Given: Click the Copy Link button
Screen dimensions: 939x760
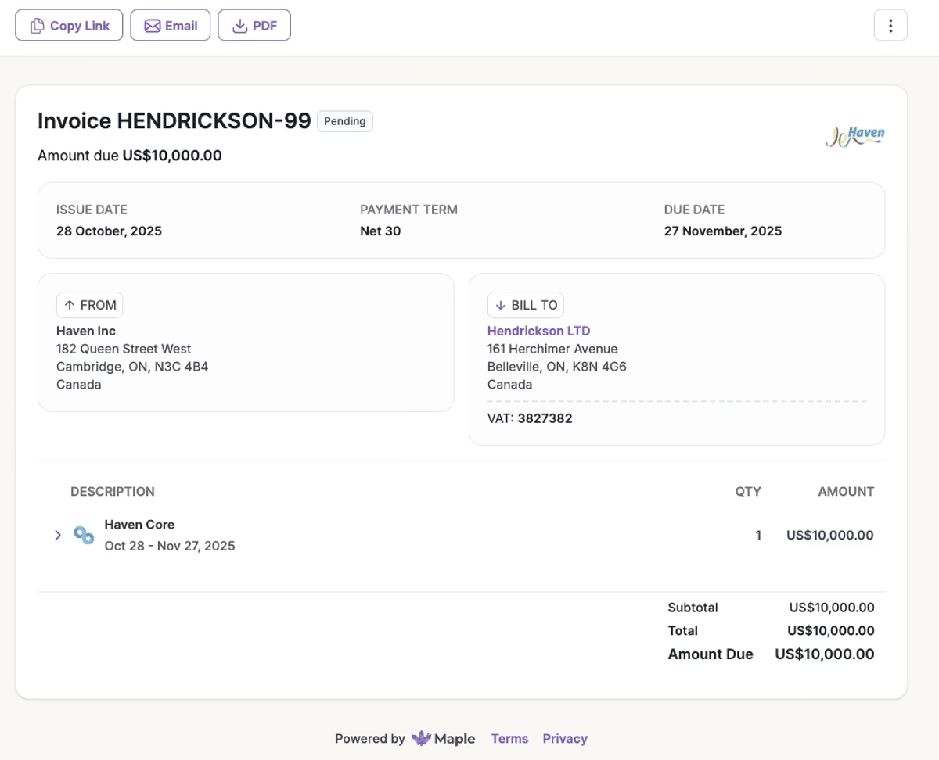Looking at the screenshot, I should pos(69,26).
